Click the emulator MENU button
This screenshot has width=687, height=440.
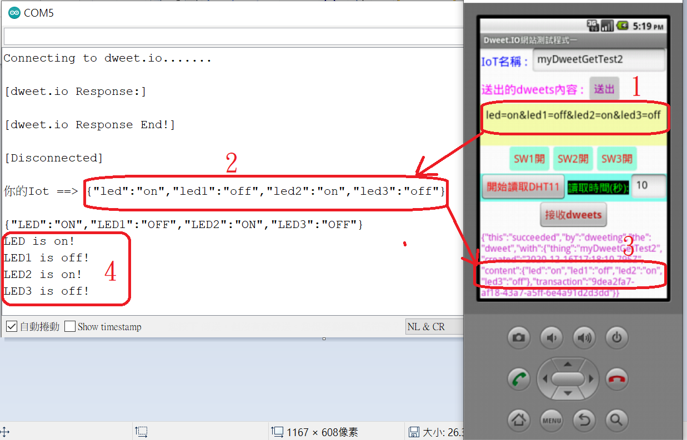[x=551, y=420]
